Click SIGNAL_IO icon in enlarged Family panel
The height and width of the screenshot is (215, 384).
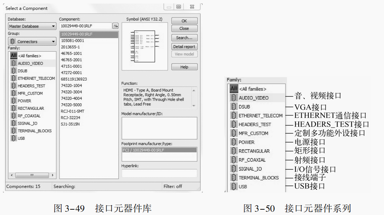tap(234, 169)
